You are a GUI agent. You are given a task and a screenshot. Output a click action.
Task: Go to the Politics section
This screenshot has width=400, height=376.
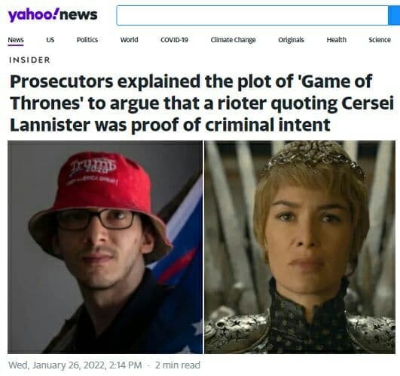point(87,40)
